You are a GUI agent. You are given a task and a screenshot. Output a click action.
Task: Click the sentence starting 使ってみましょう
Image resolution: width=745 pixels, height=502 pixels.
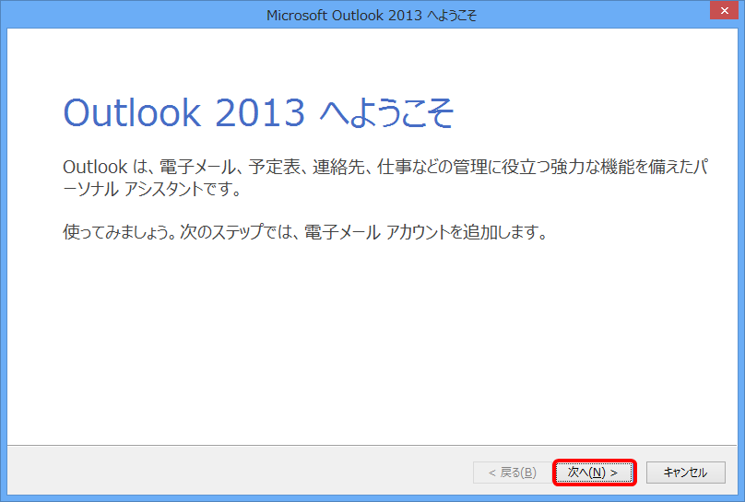pos(304,231)
